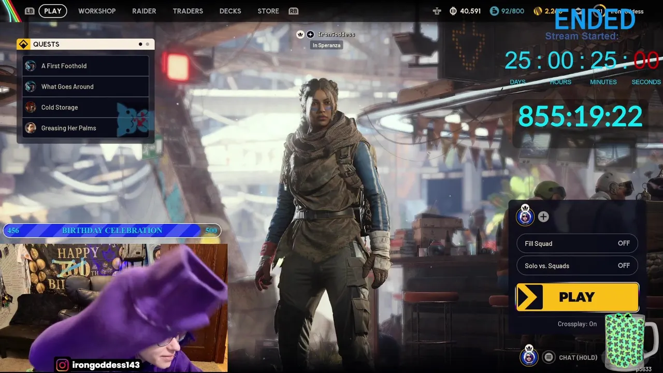Switch to the STORE tab
Image resolution: width=663 pixels, height=373 pixels.
[268, 11]
